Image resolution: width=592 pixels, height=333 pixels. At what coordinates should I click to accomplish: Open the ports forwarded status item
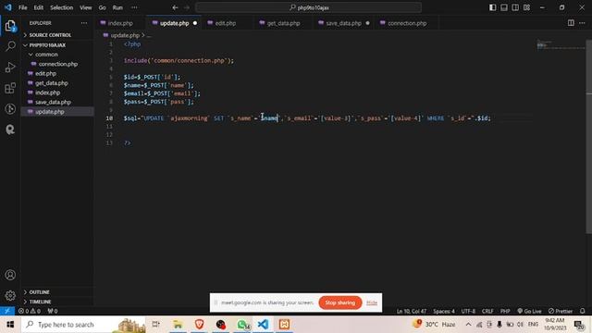click(53, 311)
